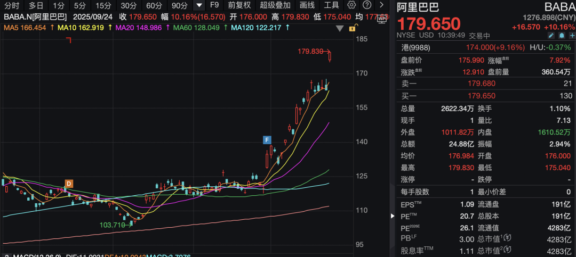Click the 179.830 high price label on chart
The height and width of the screenshot is (257, 576).
click(x=310, y=52)
